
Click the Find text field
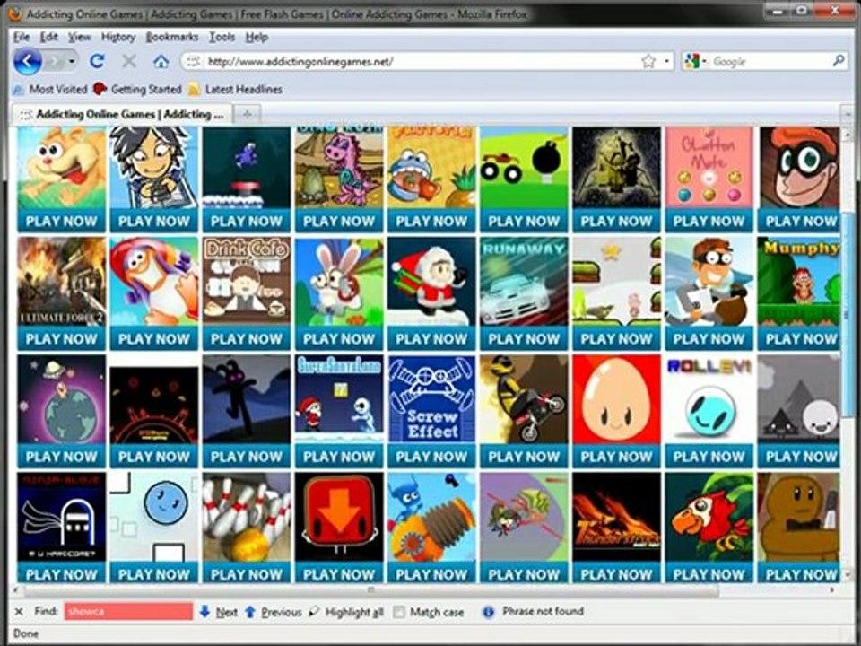(x=128, y=611)
